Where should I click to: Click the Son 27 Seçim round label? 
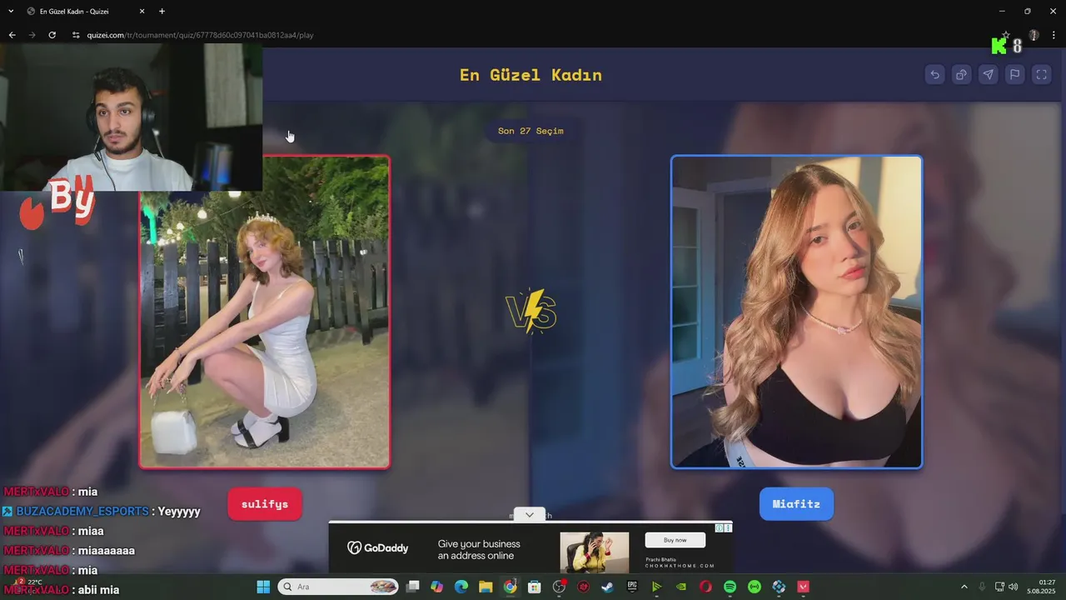pos(531,131)
